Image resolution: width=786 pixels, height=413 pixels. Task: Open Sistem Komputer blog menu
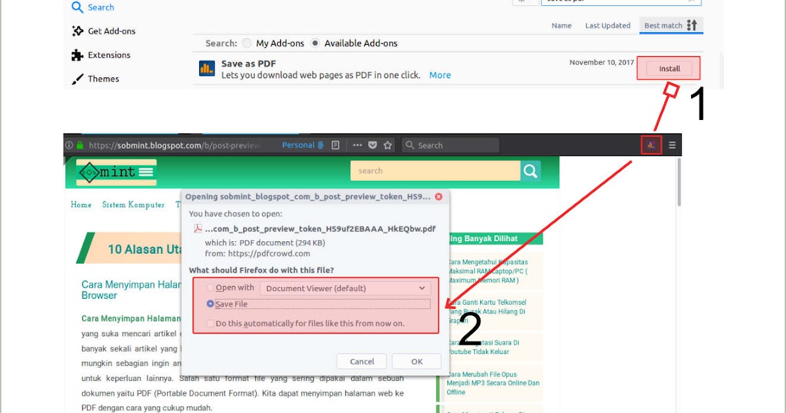[134, 205]
